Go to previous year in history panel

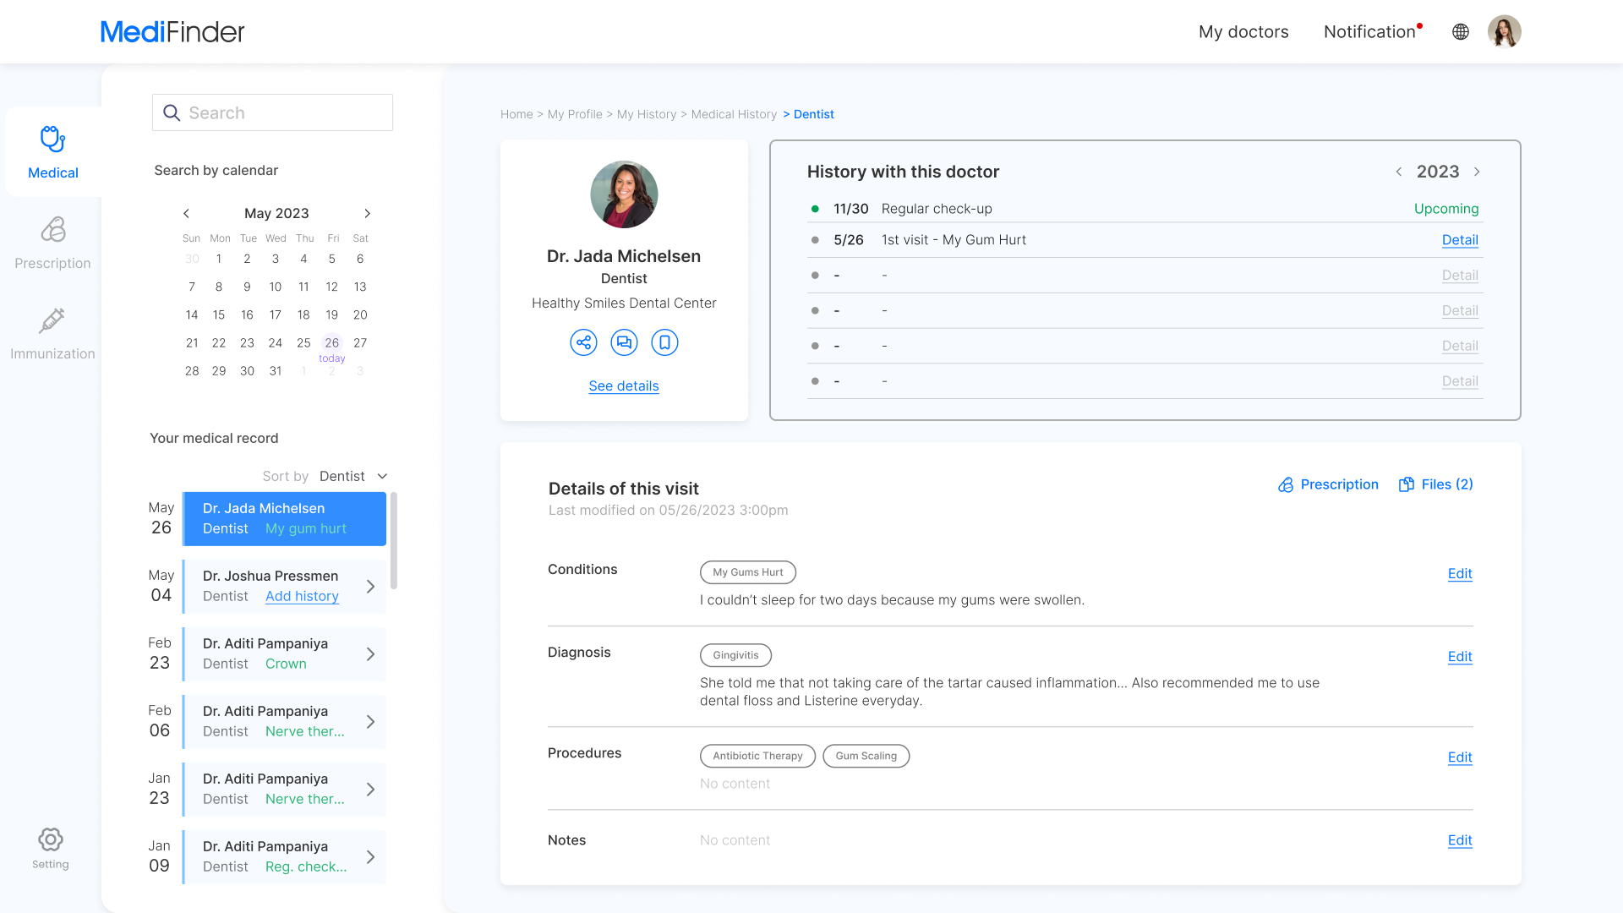(x=1399, y=172)
